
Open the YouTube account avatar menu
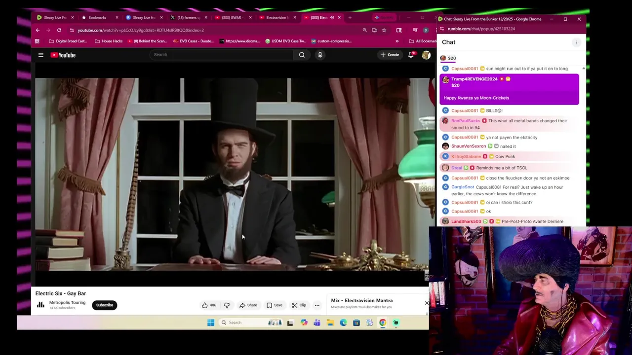426,55
